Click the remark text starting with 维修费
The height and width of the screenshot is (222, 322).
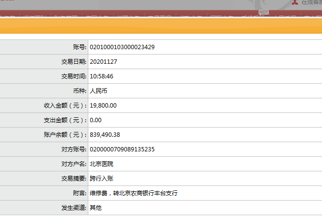[134, 193]
